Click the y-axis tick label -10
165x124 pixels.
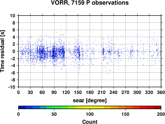[x=12, y=87]
